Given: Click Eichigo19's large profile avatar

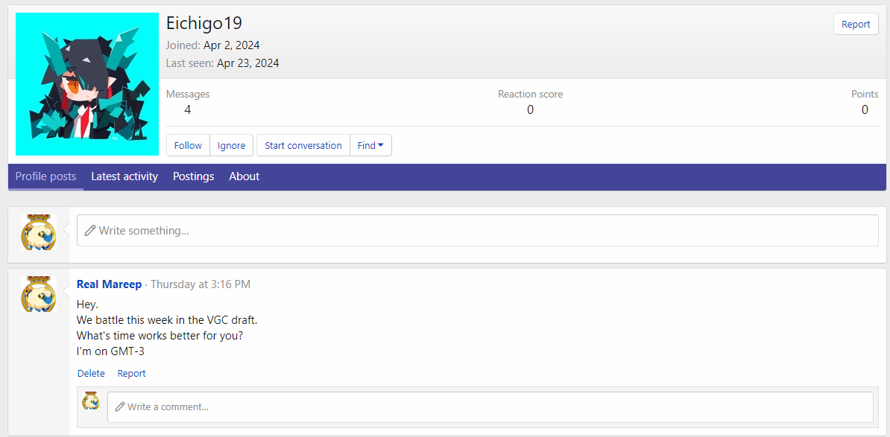Looking at the screenshot, I should tap(87, 84).
